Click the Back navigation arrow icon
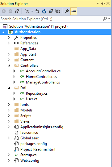This screenshot has width=112, height=167. pyautogui.click(x=4, y=11)
